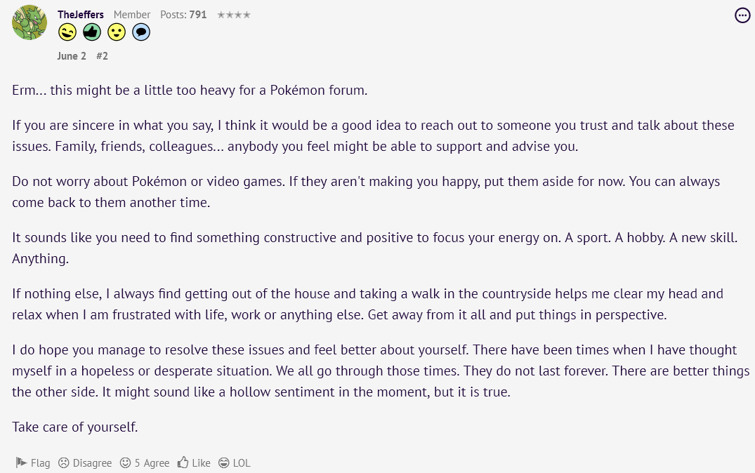Open the June 2 post date link
755x473 pixels.
click(x=72, y=56)
